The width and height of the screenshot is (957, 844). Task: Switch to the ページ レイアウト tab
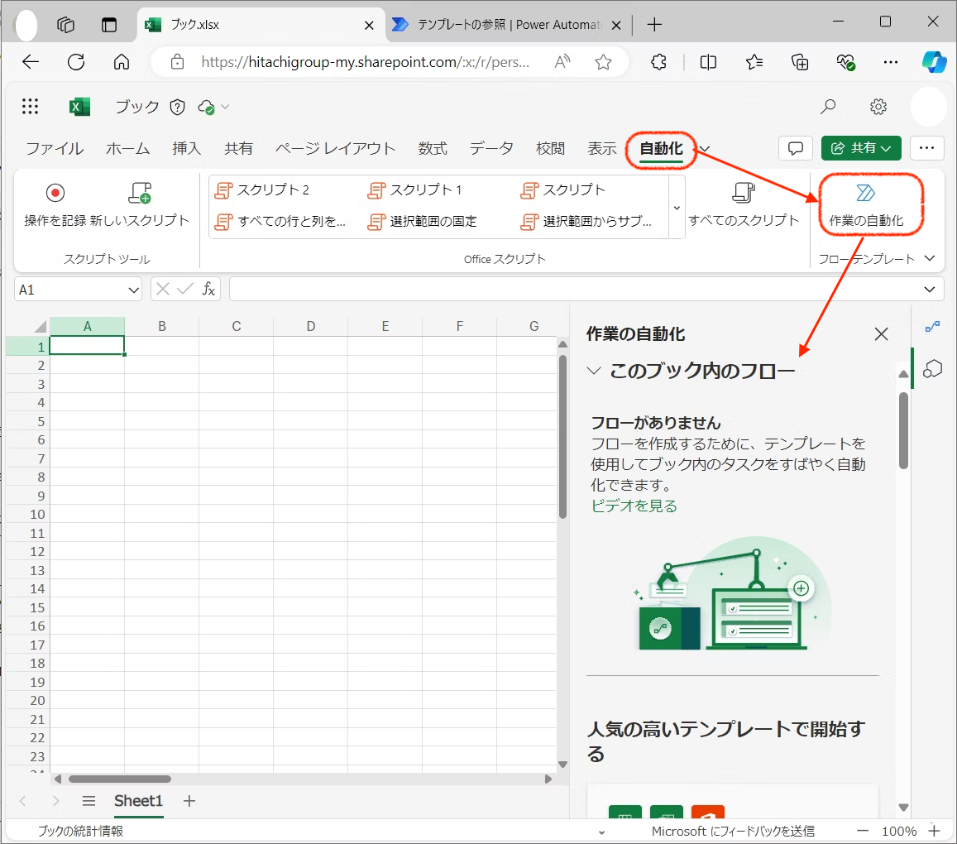(x=335, y=148)
